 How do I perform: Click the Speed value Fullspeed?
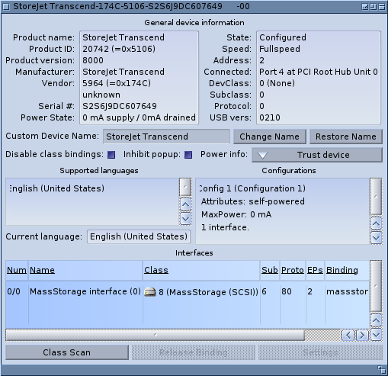280,49
